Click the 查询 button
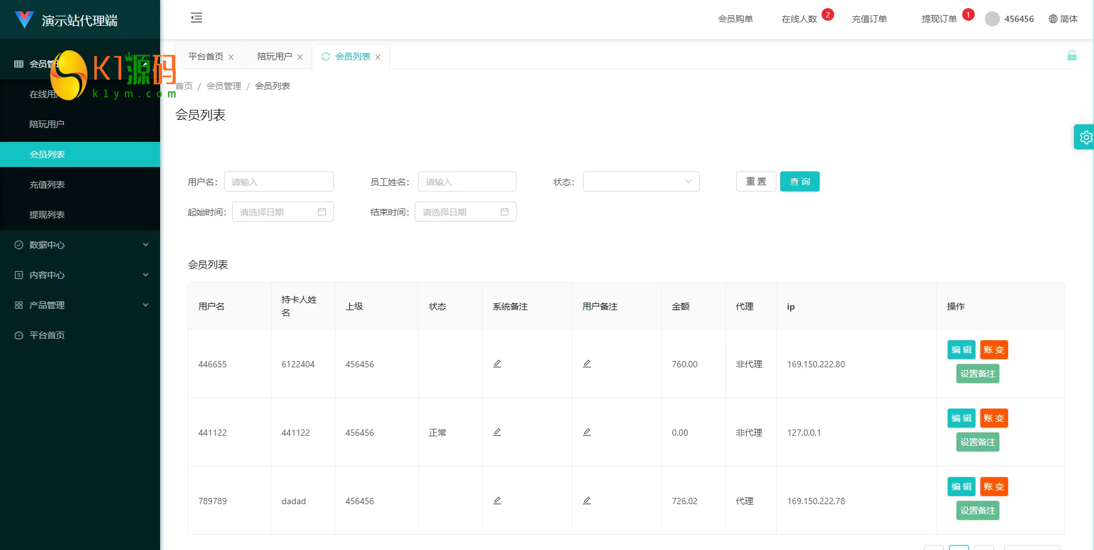Screen dimensions: 1094x550 800,181
